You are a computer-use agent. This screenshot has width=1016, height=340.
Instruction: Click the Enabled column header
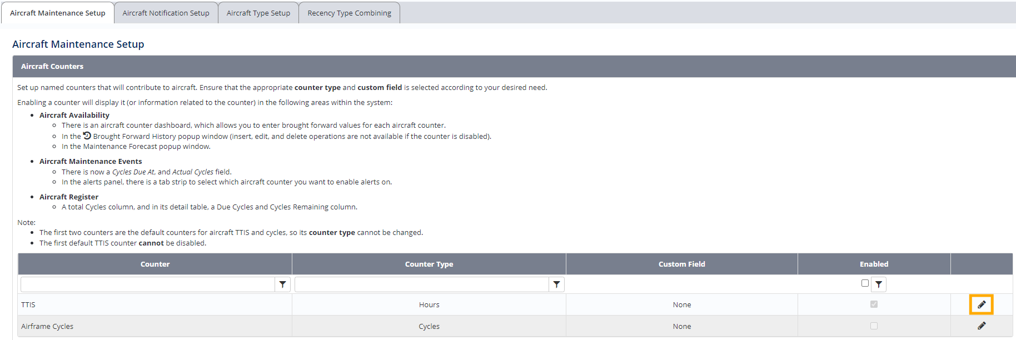tap(874, 264)
